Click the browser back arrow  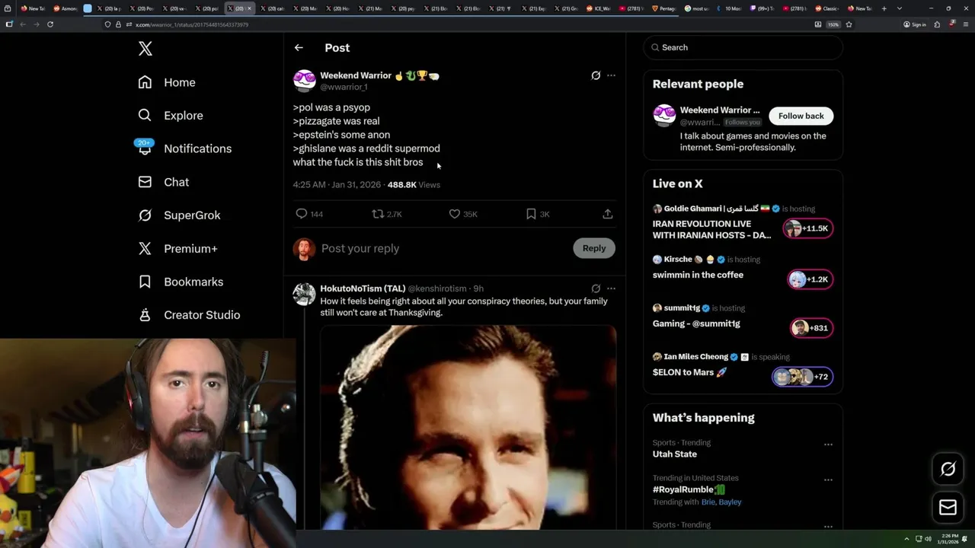22,24
